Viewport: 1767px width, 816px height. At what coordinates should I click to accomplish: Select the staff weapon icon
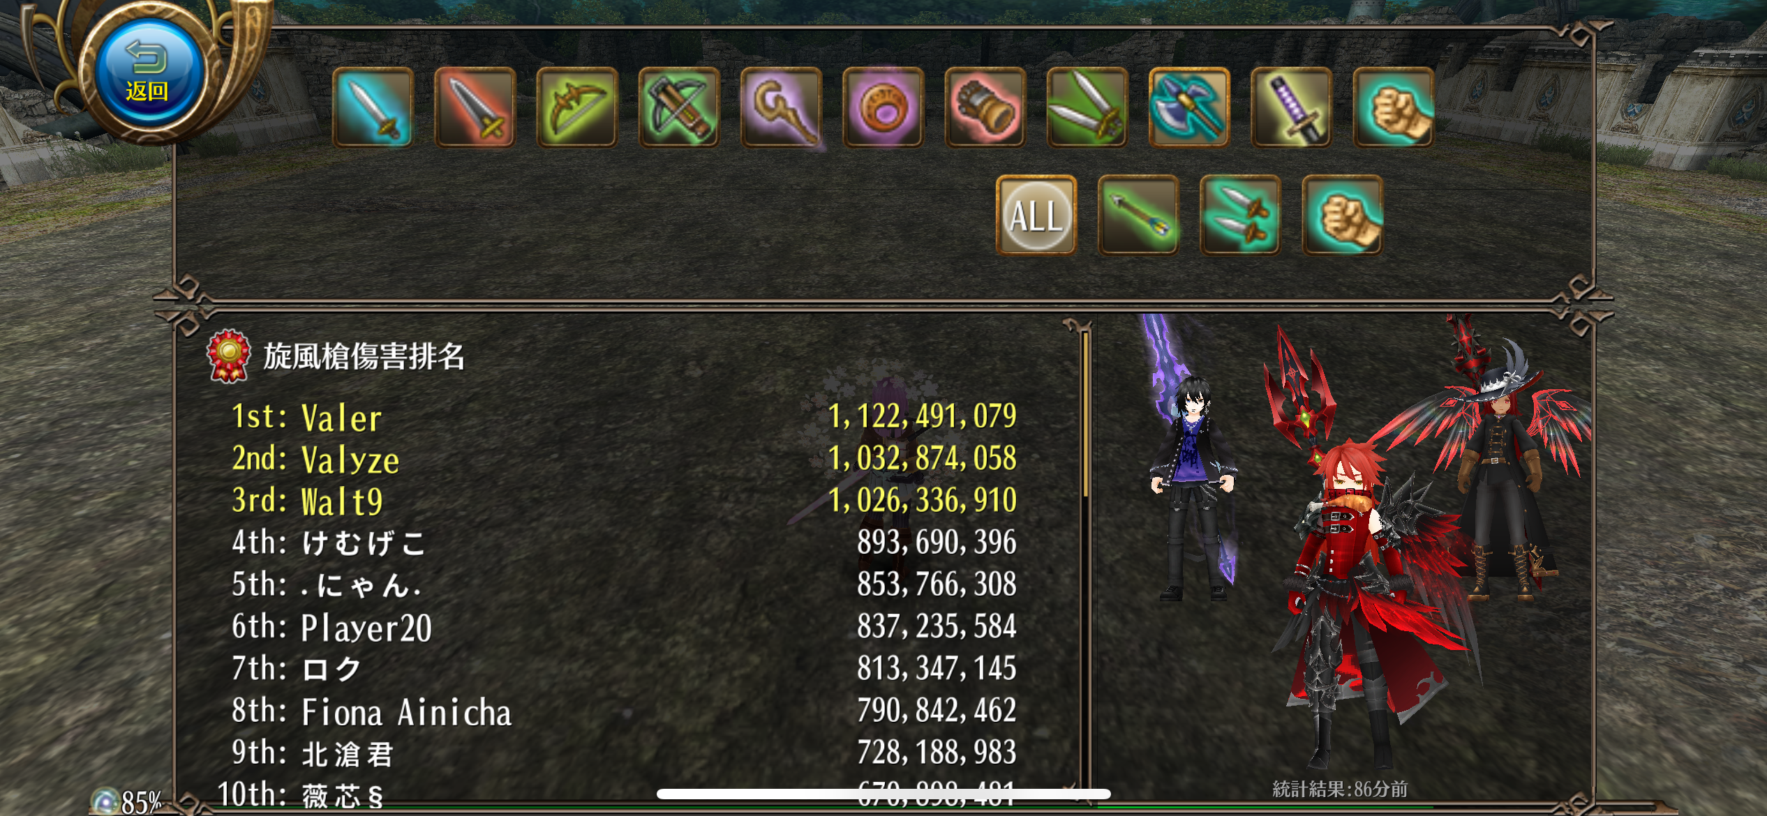pyautogui.click(x=781, y=107)
